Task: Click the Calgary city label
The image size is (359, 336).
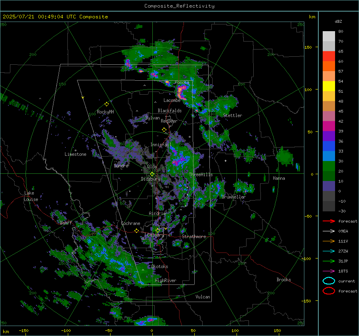Action: [156, 235]
